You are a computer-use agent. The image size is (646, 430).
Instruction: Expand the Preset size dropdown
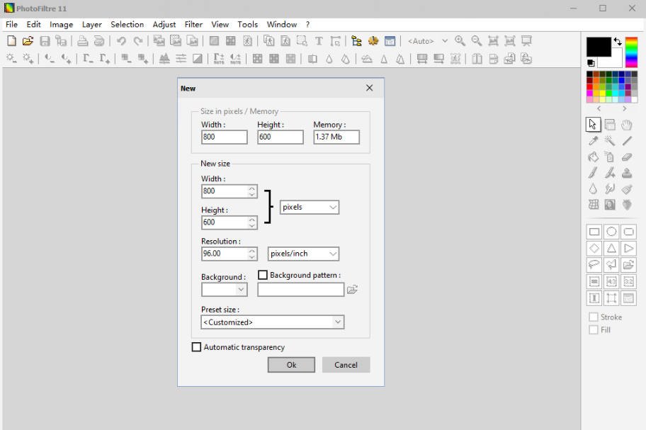pos(273,322)
